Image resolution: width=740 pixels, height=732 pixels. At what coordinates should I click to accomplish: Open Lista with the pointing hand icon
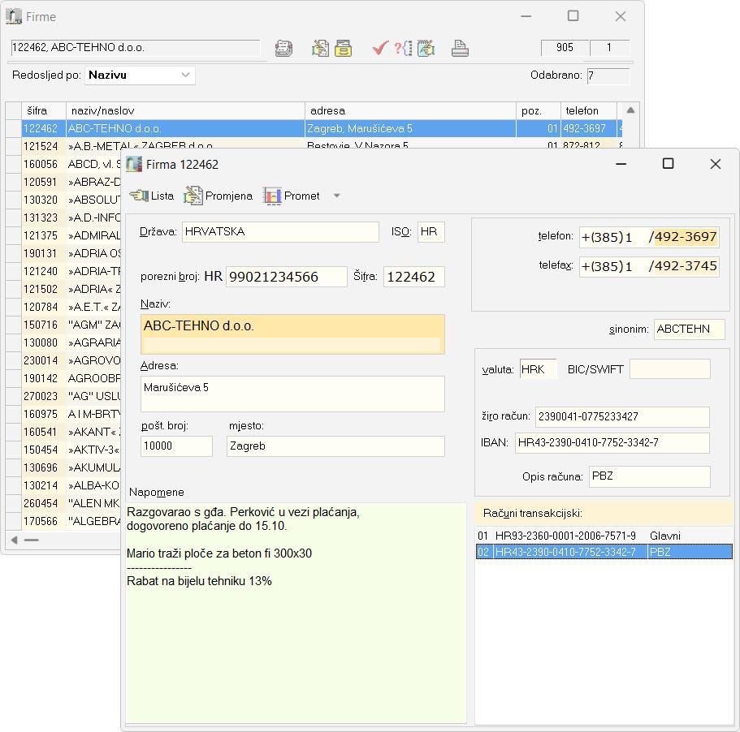pos(152,196)
